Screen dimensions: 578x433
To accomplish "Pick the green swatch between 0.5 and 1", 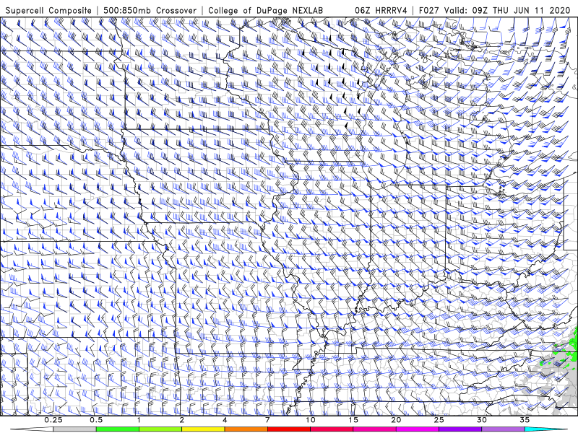I will [118, 429].
